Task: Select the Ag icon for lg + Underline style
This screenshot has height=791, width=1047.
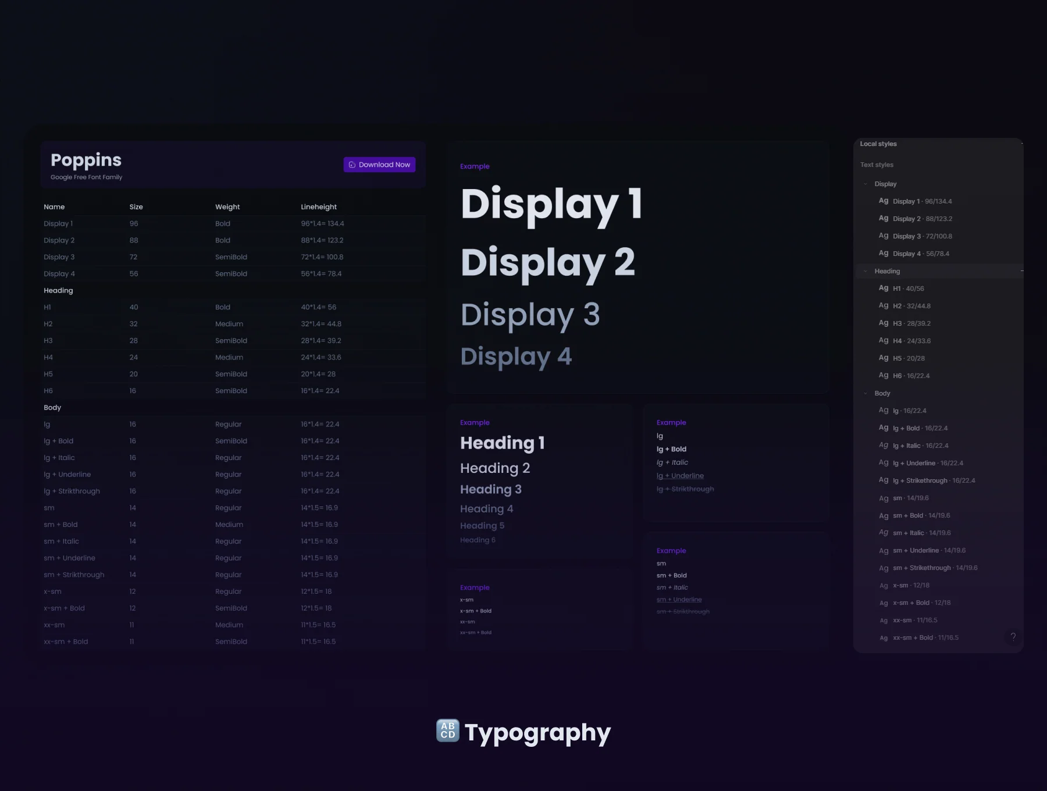Action: (x=884, y=462)
